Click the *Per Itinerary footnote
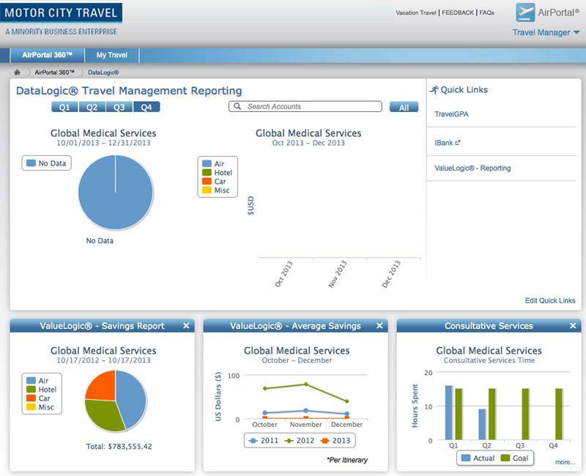This screenshot has width=586, height=476. click(347, 460)
